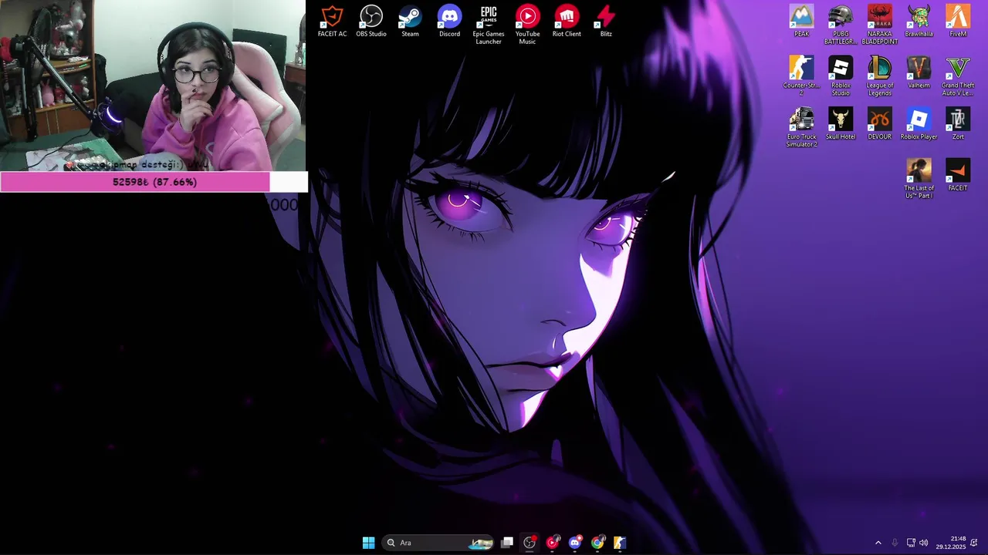Viewport: 988px width, 555px height.
Task: Select the Blitz desktop icon
Action: pos(606,22)
